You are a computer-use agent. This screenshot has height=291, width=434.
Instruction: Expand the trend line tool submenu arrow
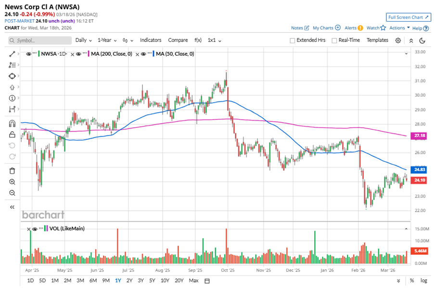coord(18,54)
